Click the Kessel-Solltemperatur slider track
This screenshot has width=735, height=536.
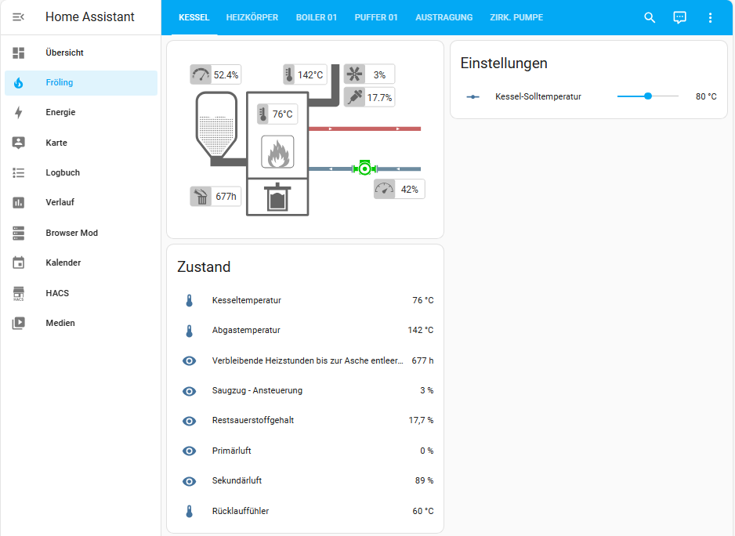(x=647, y=96)
